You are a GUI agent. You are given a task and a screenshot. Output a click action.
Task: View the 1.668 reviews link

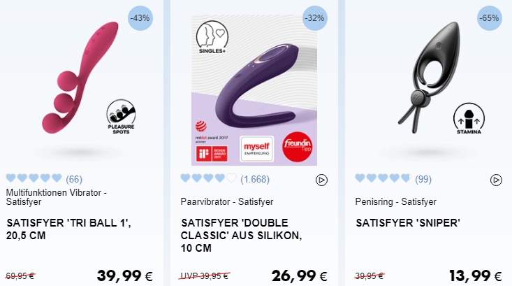[255, 179]
